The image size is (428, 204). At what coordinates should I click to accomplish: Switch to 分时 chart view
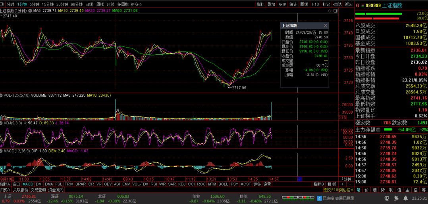10,4
